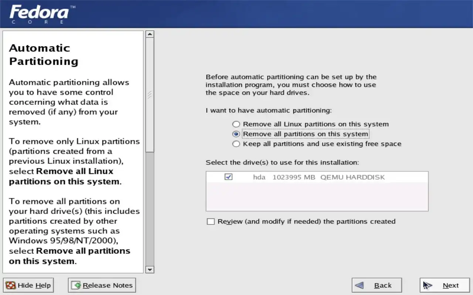The width and height of the screenshot is (473, 295).
Task: Open the Release Notes
Action: point(102,285)
